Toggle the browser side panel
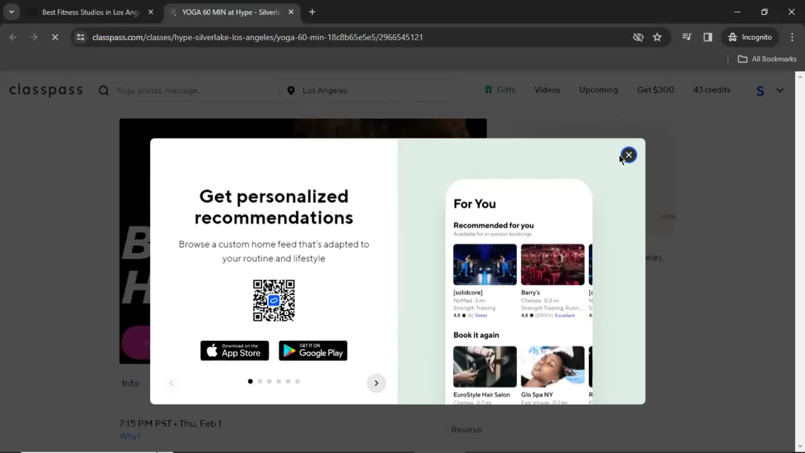Viewport: 805px width, 453px height. [708, 37]
